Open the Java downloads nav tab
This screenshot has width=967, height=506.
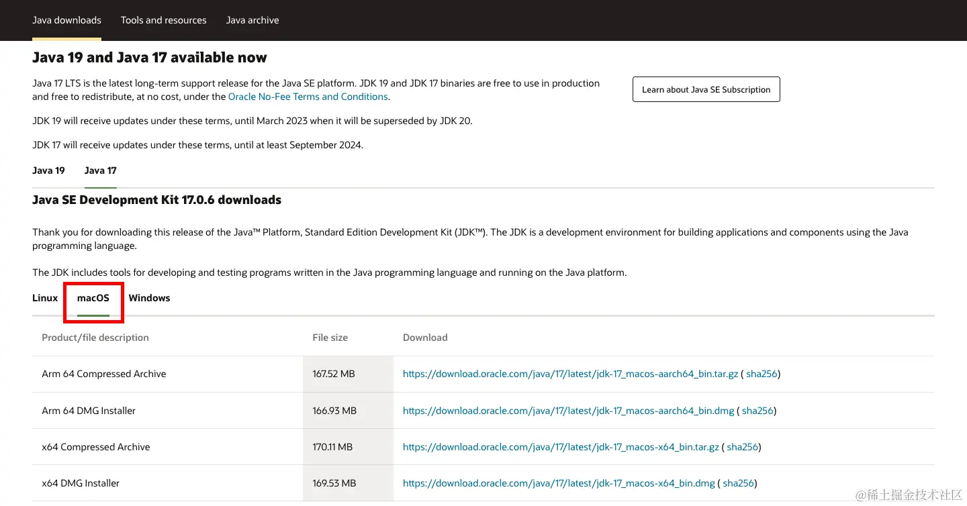coord(66,20)
